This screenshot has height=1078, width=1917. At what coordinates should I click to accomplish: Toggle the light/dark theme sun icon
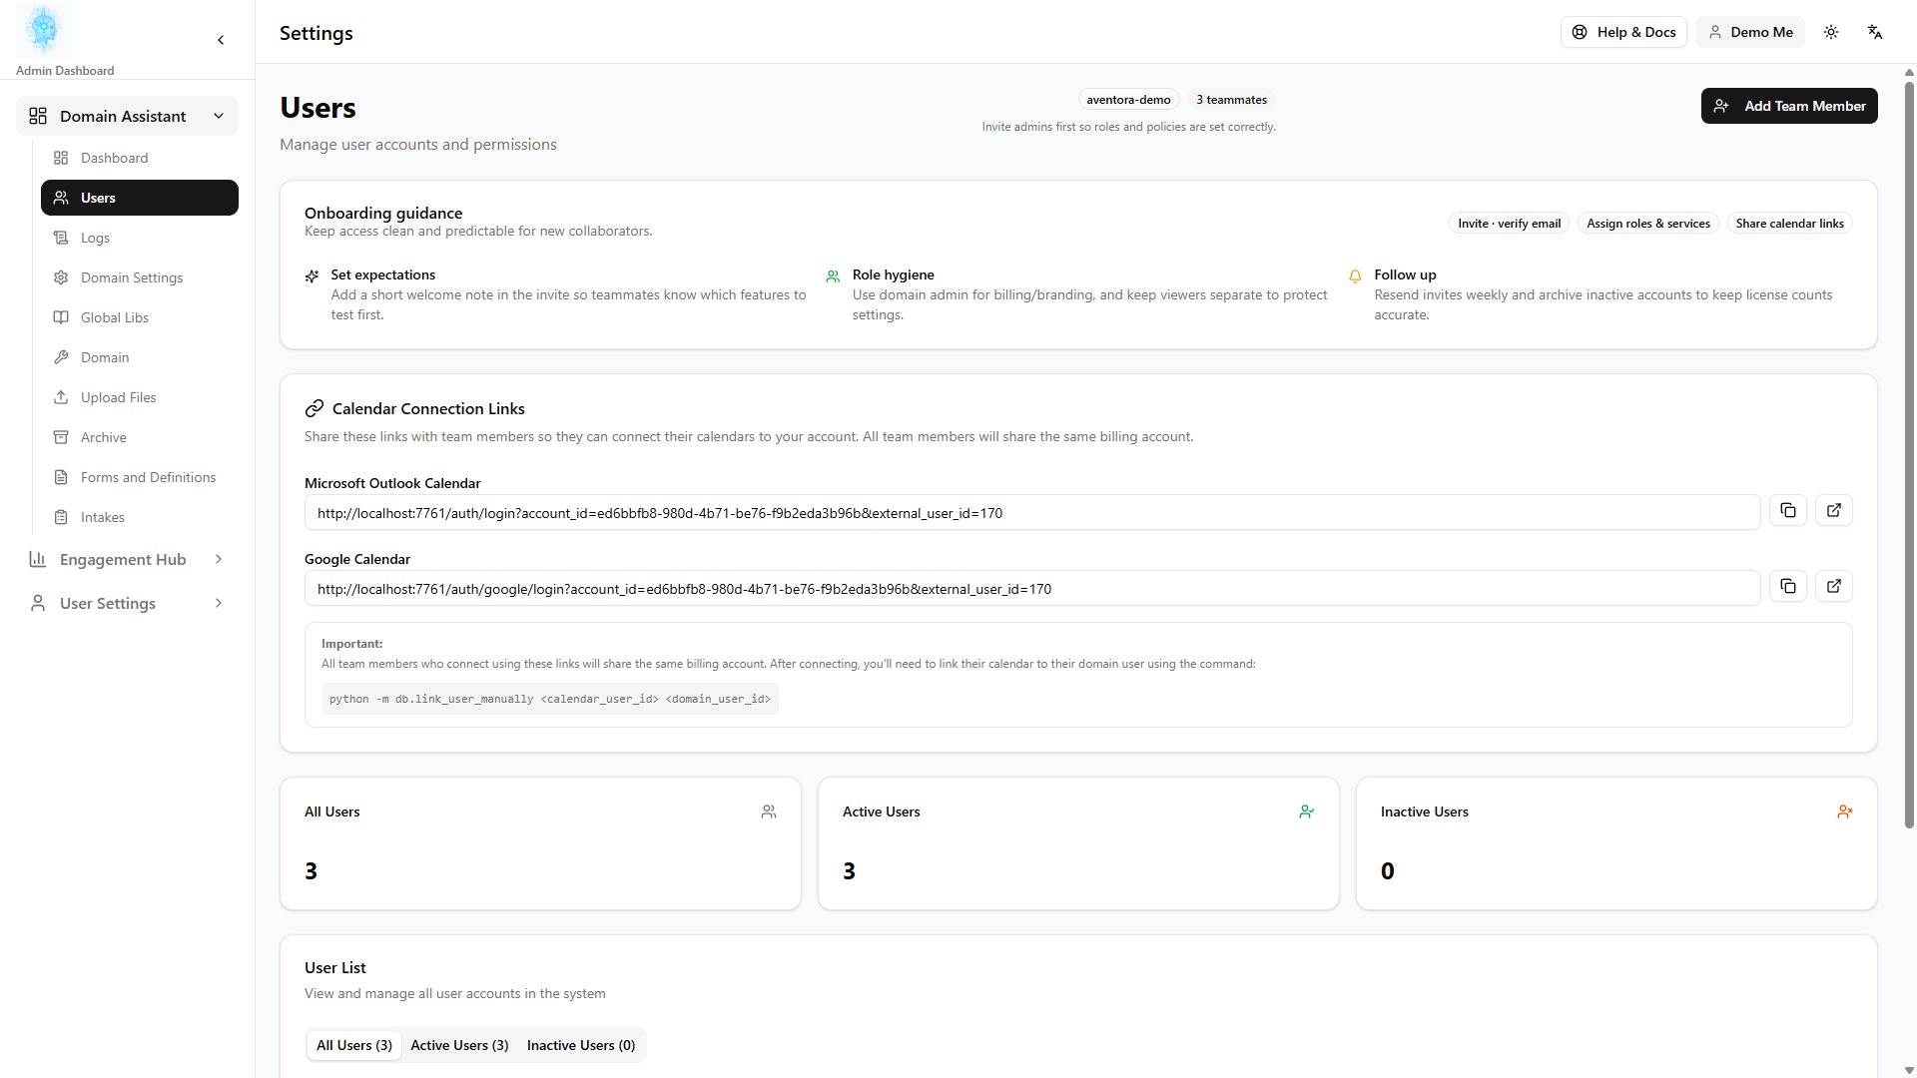tap(1831, 32)
